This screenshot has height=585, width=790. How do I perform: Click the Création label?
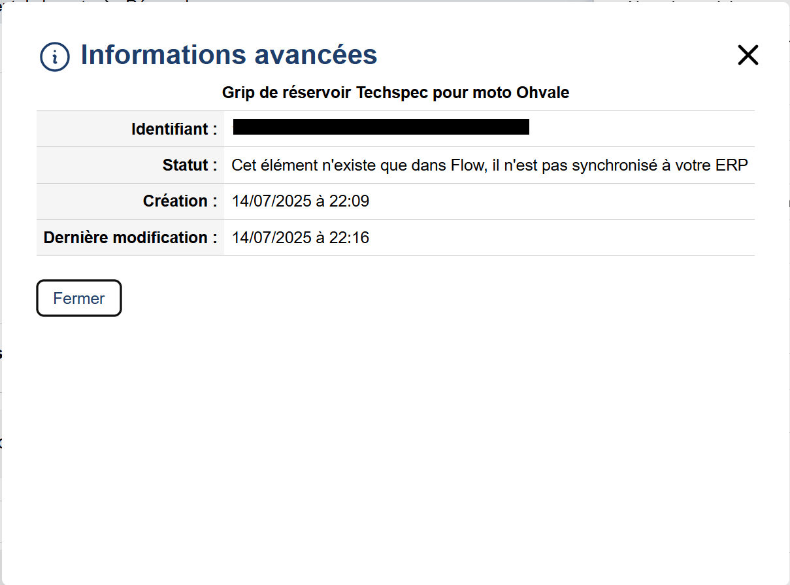(180, 201)
